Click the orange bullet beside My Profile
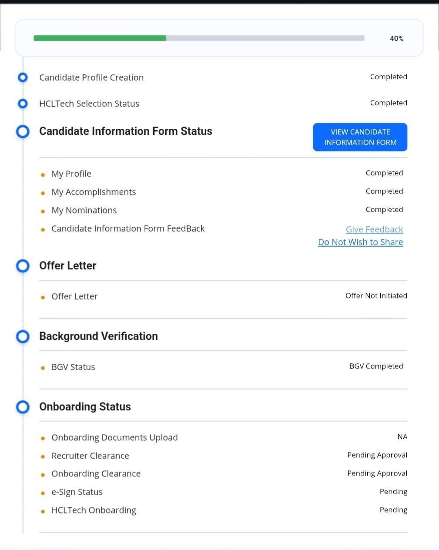Screen dimensions: 439x550 pos(43,175)
